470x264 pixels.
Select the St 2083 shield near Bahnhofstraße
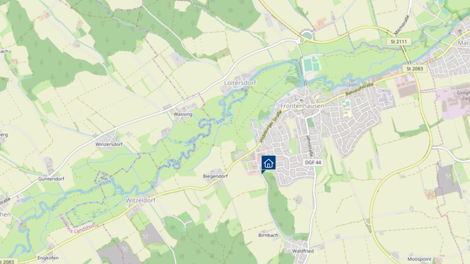click(414, 69)
